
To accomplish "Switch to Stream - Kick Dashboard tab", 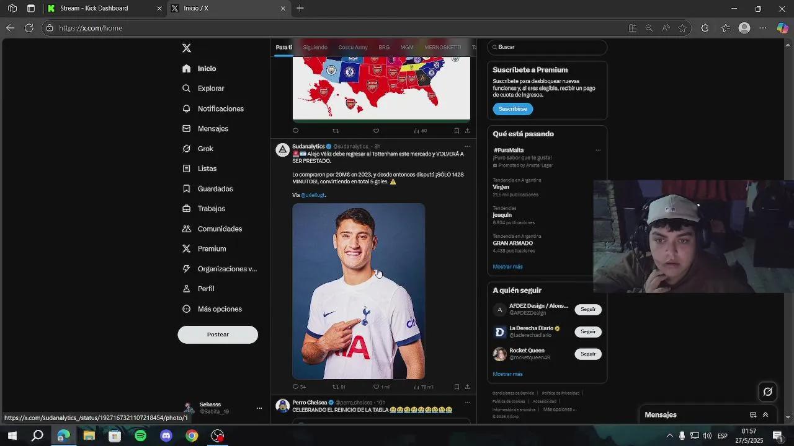I will tap(104, 8).
